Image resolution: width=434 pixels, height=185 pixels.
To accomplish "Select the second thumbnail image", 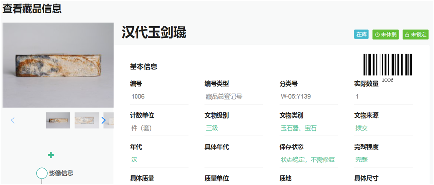I will pyautogui.click(x=87, y=120).
